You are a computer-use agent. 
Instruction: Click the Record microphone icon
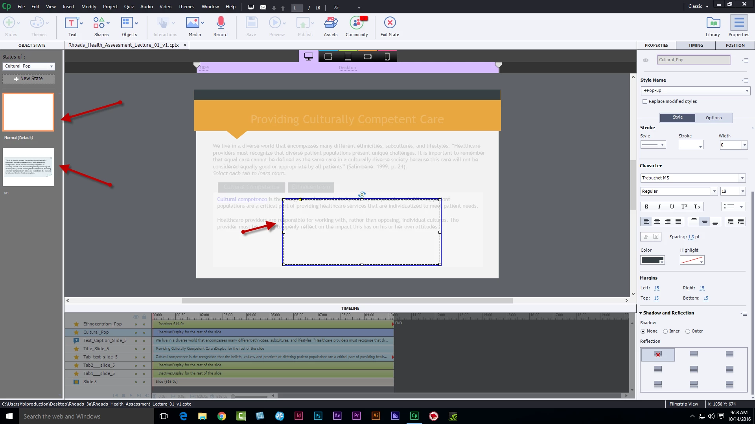(x=221, y=23)
